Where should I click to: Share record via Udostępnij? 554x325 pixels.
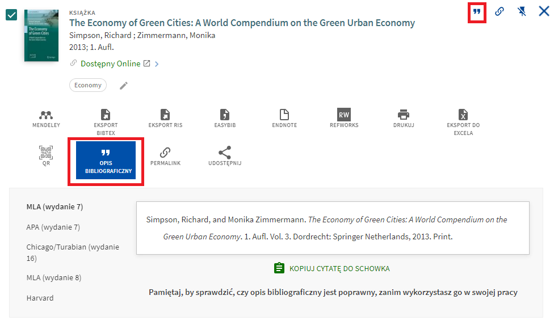[x=225, y=156]
